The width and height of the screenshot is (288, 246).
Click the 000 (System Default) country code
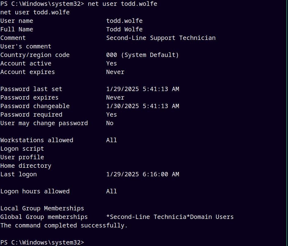(142, 55)
